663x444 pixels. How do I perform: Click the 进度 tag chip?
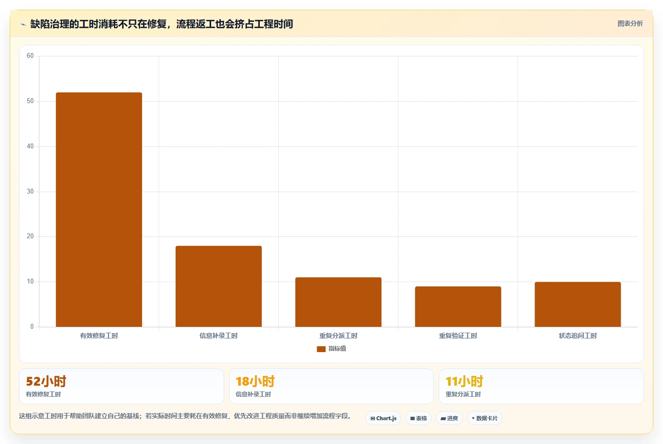click(x=449, y=418)
